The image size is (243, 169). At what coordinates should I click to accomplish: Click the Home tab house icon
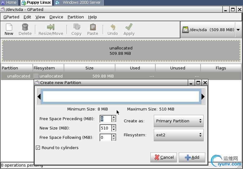coord(3,2)
